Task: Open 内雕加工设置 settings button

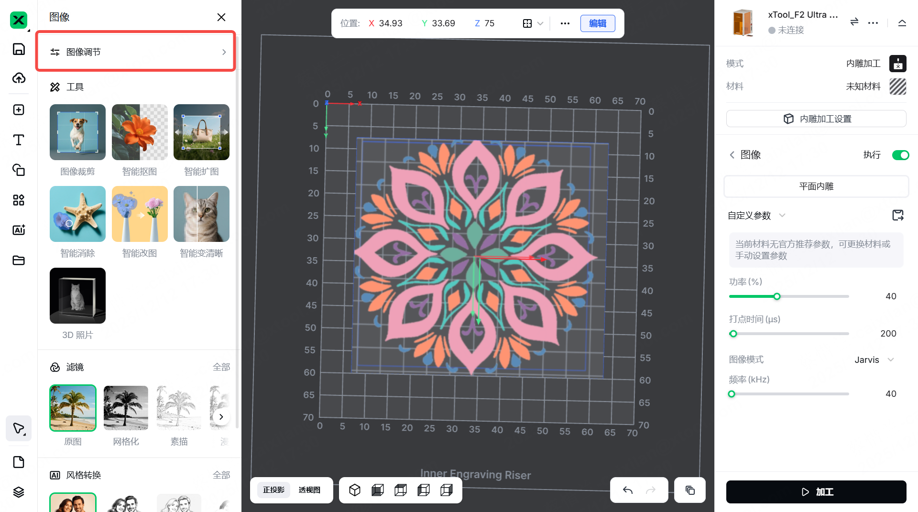Action: click(816, 119)
